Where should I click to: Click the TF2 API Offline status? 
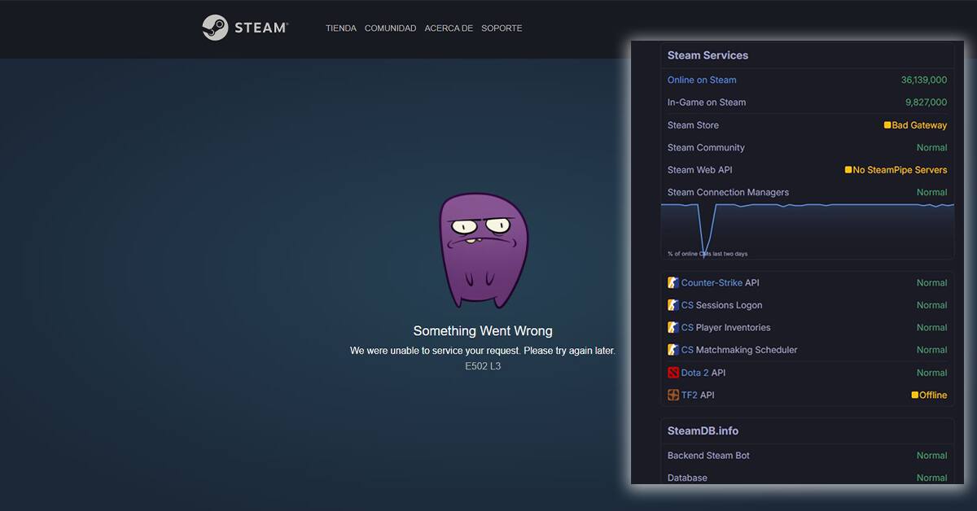933,395
